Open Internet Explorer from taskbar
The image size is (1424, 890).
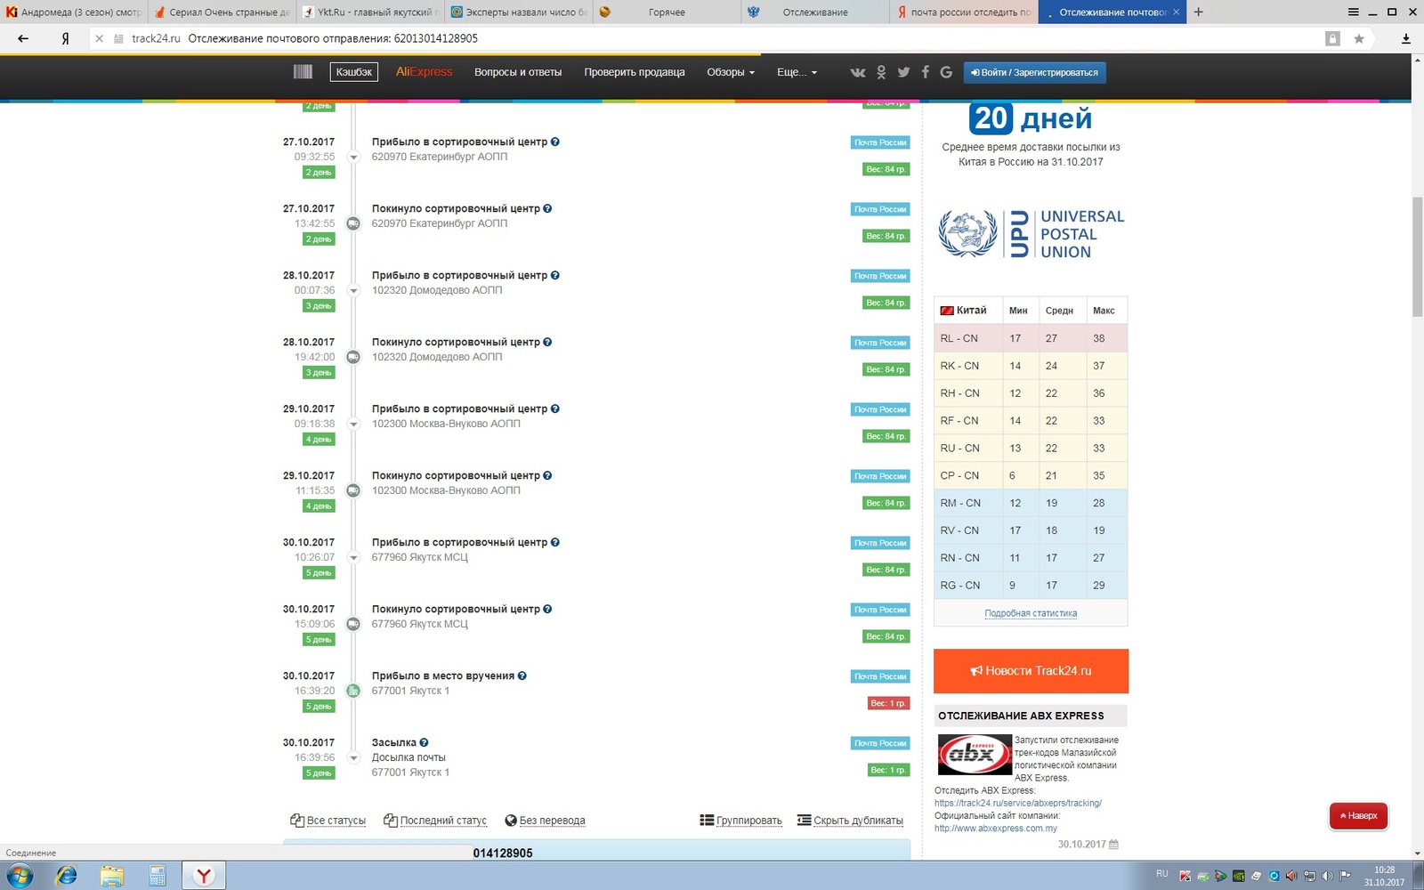click(x=66, y=876)
